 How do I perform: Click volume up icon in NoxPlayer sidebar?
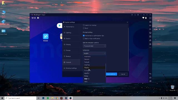[x=150, y=26]
